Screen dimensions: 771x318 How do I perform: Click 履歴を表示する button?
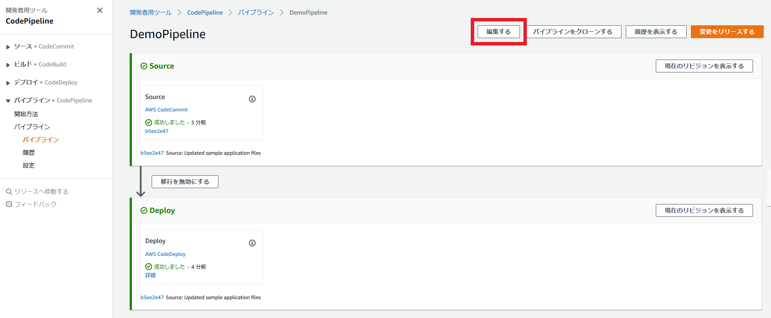pyautogui.click(x=656, y=32)
